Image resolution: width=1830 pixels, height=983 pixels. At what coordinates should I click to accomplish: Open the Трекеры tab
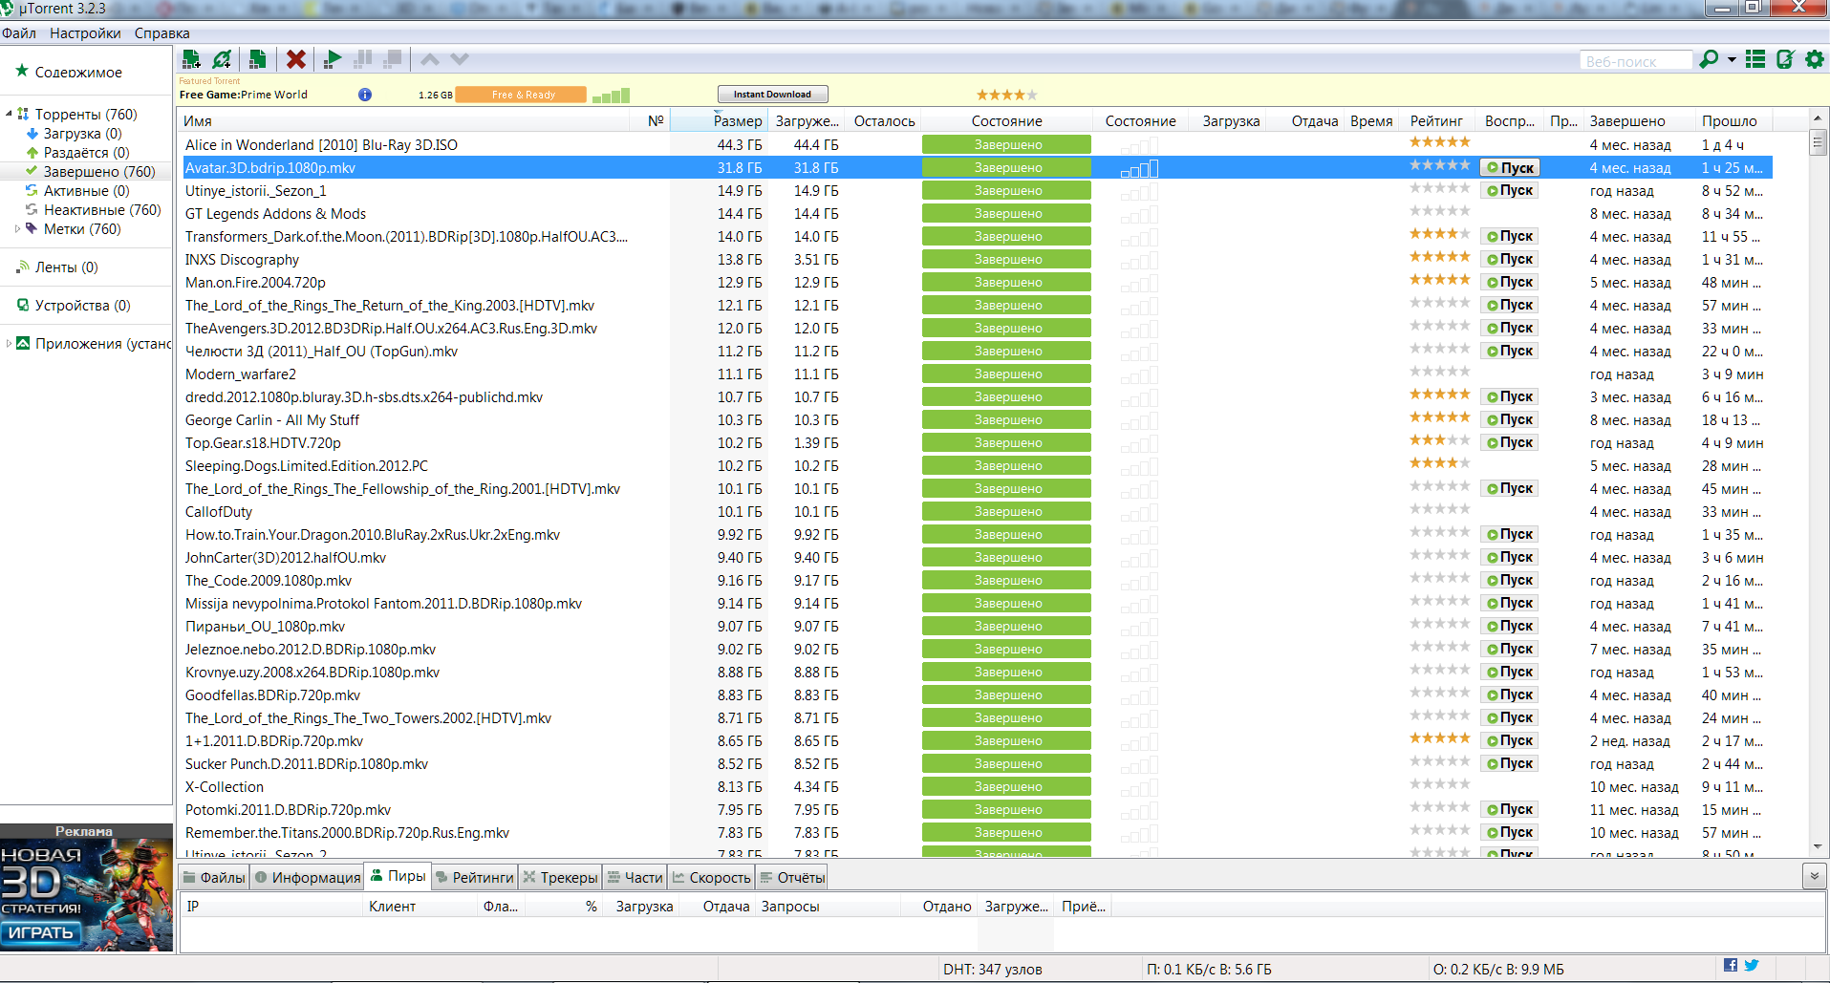pos(560,878)
